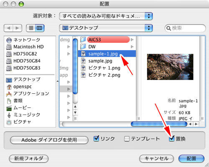The height and width of the screenshot is (167, 209).
Task: Click the キャンセル button
Action: click(156, 158)
